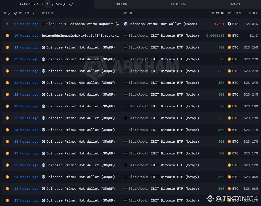Viewport: 261px width, 206px height.
Task: Sort by the VALUE column header
Action: coord(220,13)
